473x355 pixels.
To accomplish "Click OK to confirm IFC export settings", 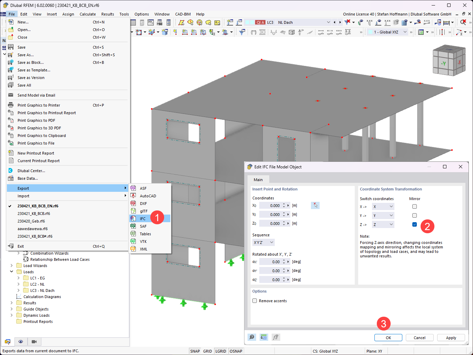I will click(388, 337).
